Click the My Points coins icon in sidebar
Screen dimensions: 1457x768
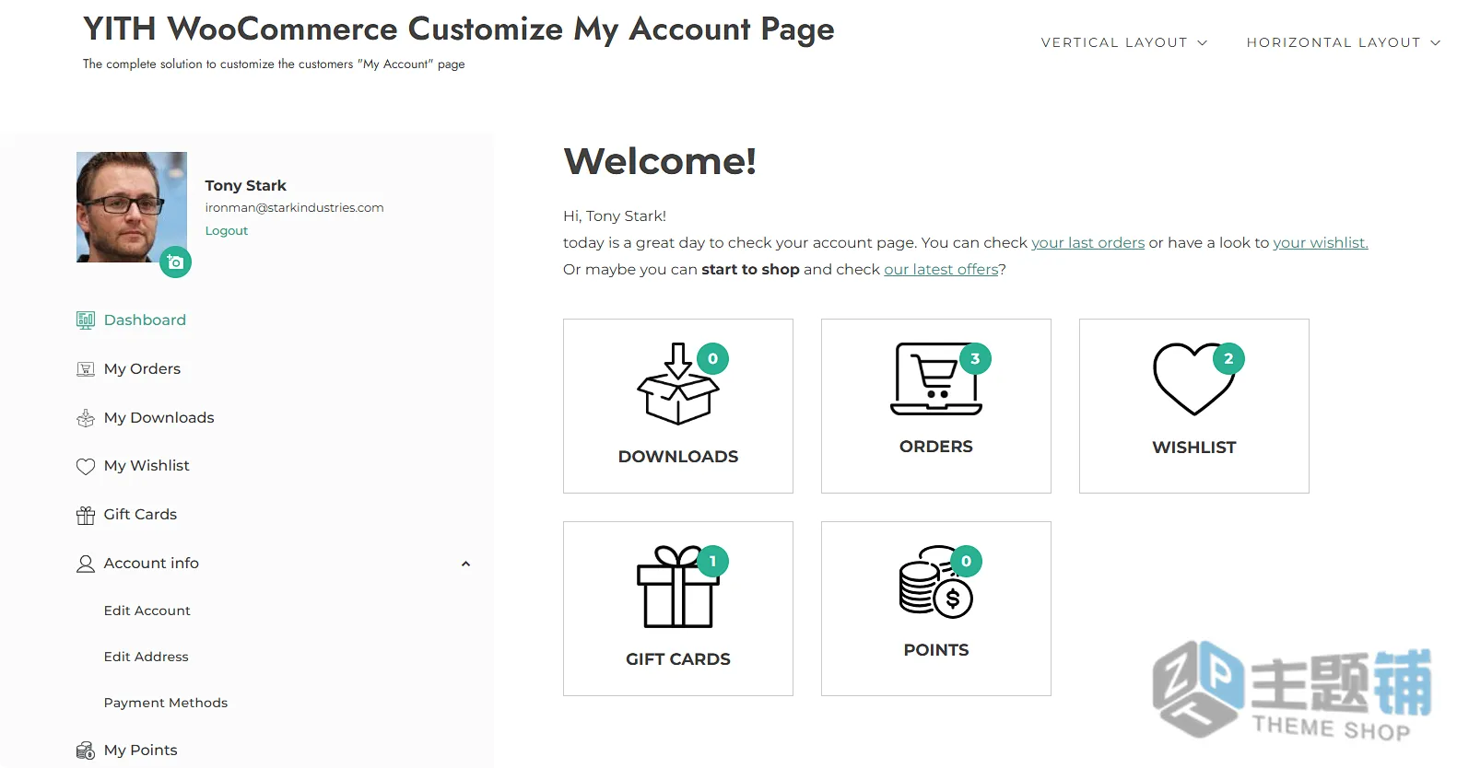click(86, 751)
